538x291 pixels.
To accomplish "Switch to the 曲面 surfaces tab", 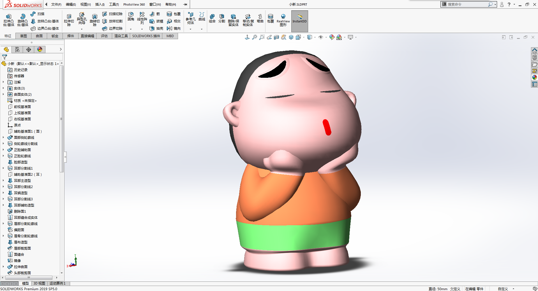I will (x=39, y=36).
